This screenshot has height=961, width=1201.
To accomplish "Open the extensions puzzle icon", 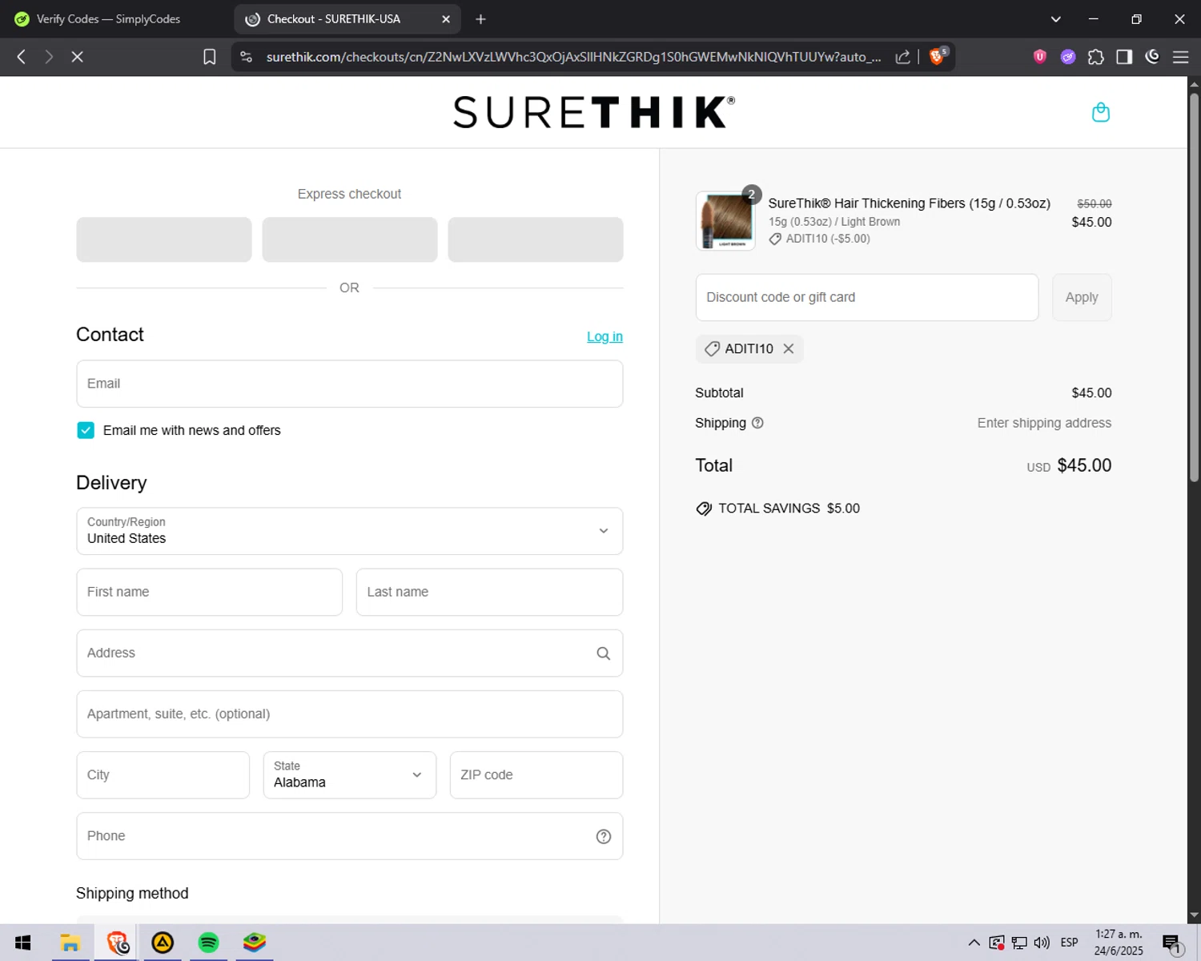I will 1096,57.
